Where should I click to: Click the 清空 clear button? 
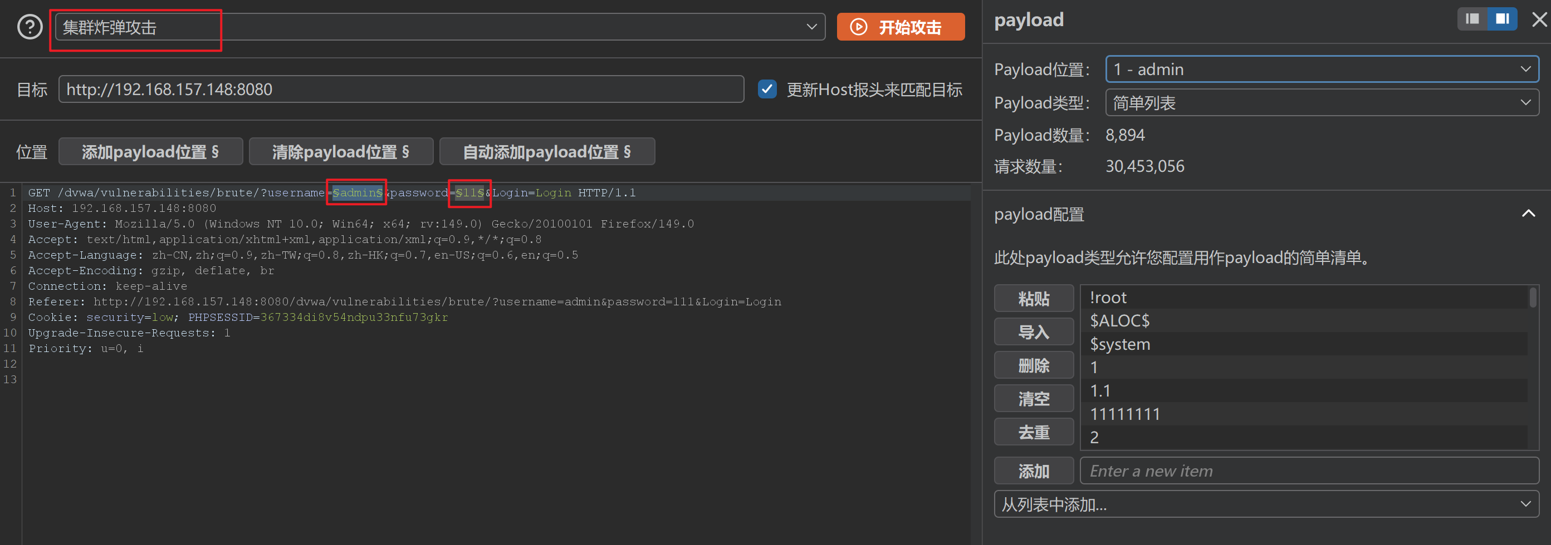pyautogui.click(x=1033, y=398)
